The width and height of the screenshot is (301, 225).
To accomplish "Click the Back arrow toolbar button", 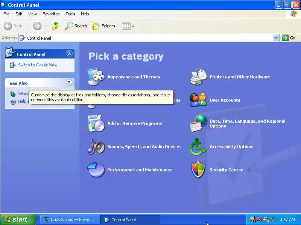I will [x=13, y=26].
